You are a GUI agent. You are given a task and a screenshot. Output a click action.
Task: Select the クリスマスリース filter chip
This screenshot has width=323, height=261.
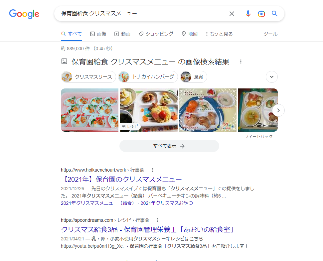pyautogui.click(x=88, y=77)
